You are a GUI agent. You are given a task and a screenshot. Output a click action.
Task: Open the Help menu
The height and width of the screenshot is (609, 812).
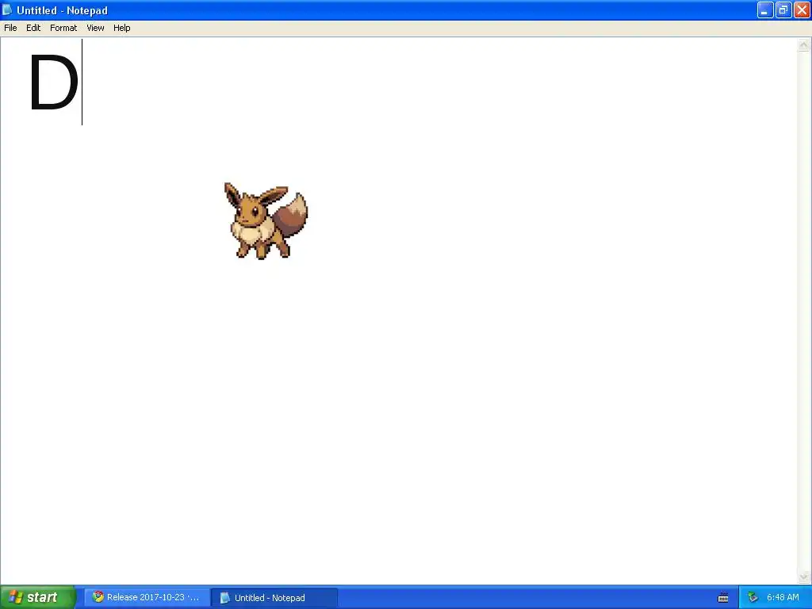pos(121,28)
